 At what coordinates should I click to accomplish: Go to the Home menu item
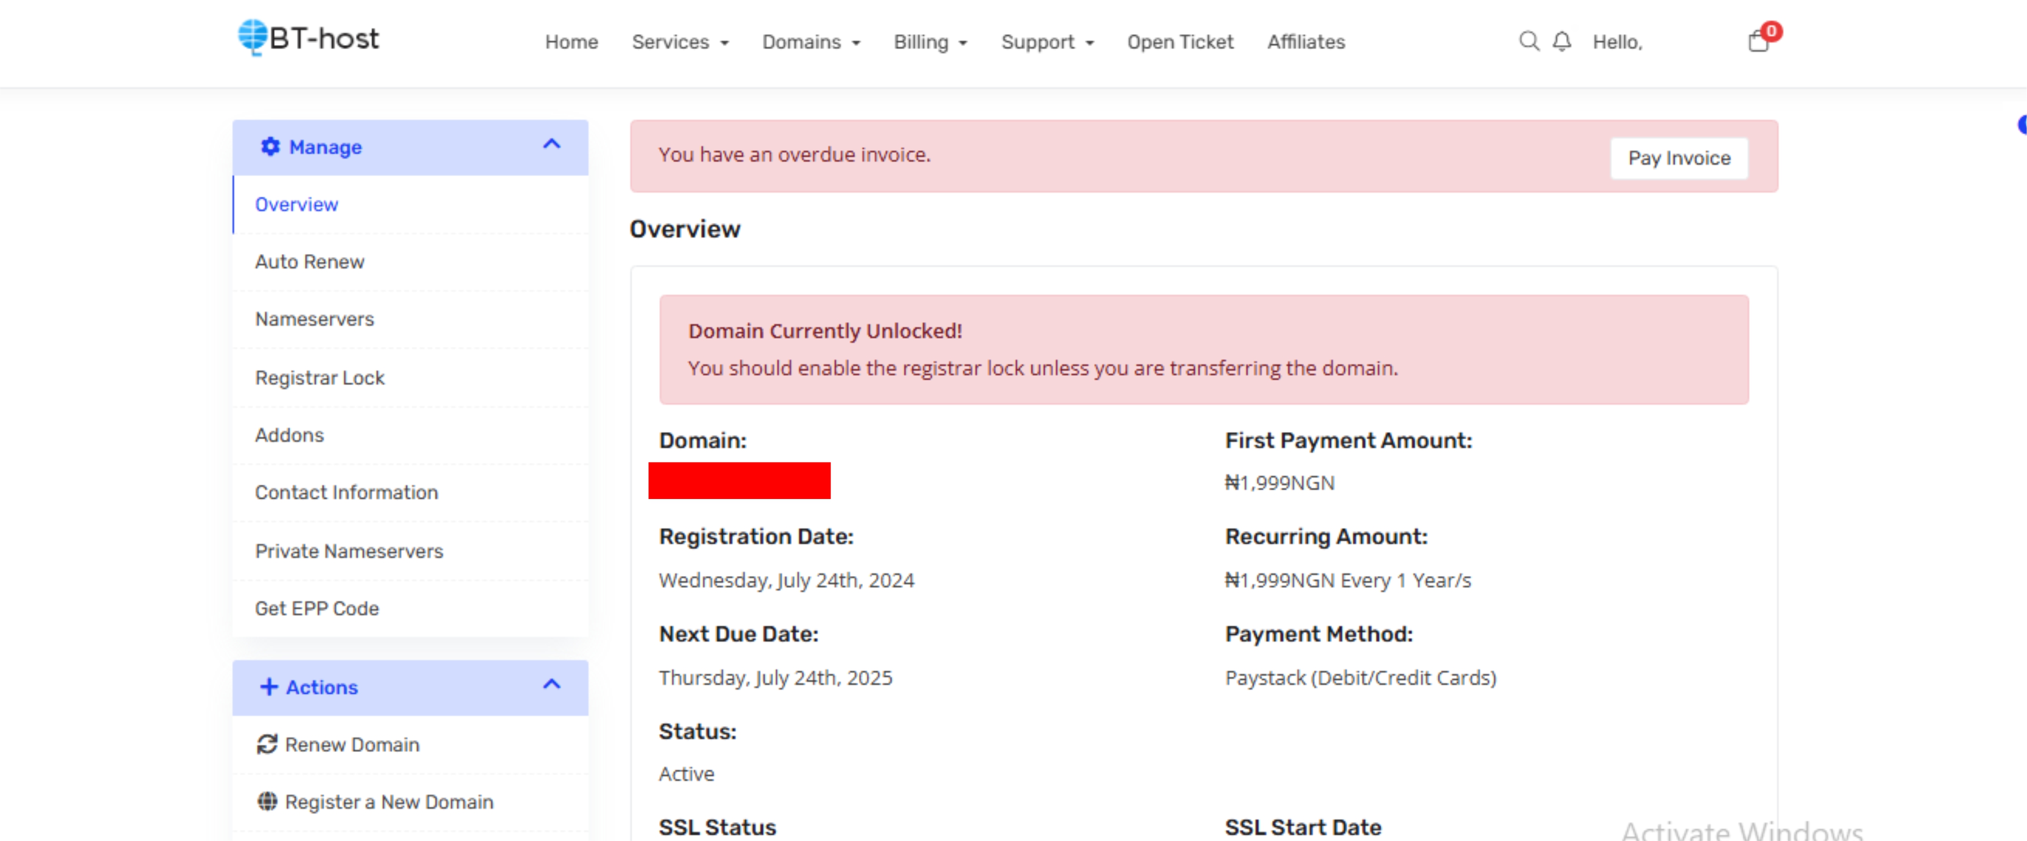click(571, 43)
